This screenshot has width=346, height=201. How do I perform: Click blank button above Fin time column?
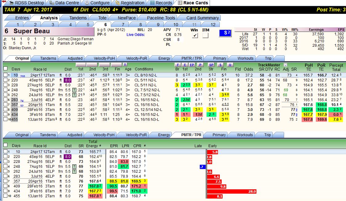click(x=116, y=65)
